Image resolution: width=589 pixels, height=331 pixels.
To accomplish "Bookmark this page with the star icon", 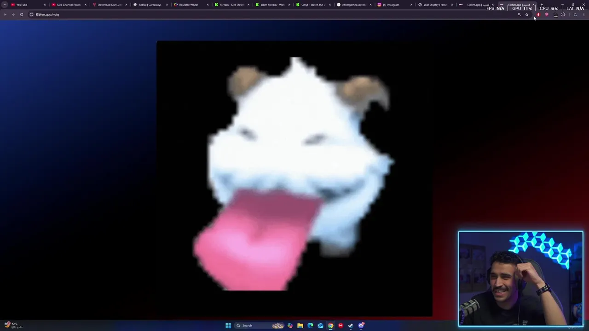I will point(527,14).
